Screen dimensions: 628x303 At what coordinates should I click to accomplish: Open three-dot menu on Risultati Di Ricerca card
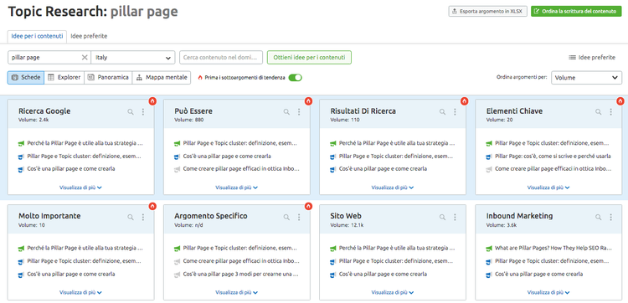click(x=455, y=112)
